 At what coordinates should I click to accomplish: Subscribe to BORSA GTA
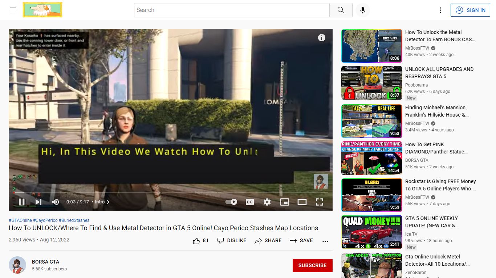313,265
